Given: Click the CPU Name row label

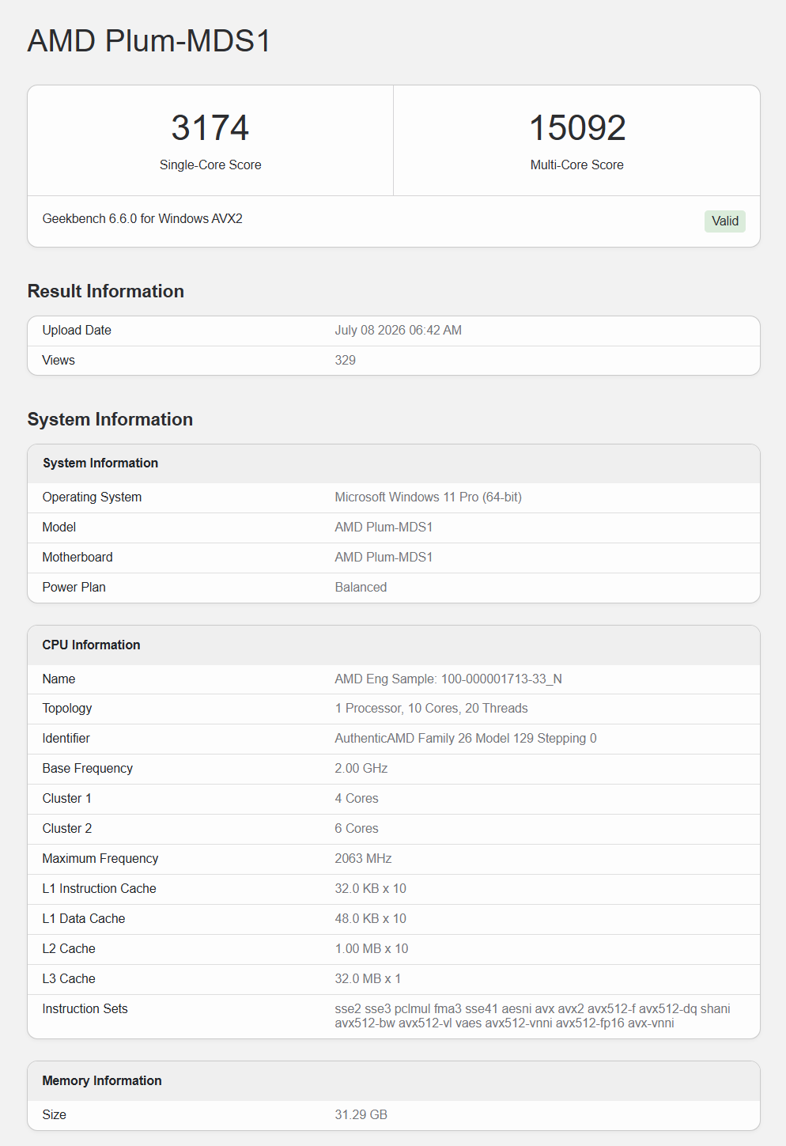Looking at the screenshot, I should [x=59, y=679].
